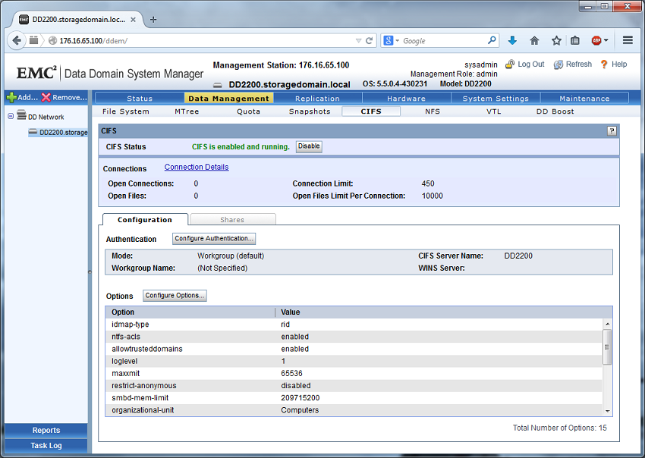Viewport: 645px width, 458px height.
Task: Reload the page using the address bar reload icon
Action: tap(370, 41)
